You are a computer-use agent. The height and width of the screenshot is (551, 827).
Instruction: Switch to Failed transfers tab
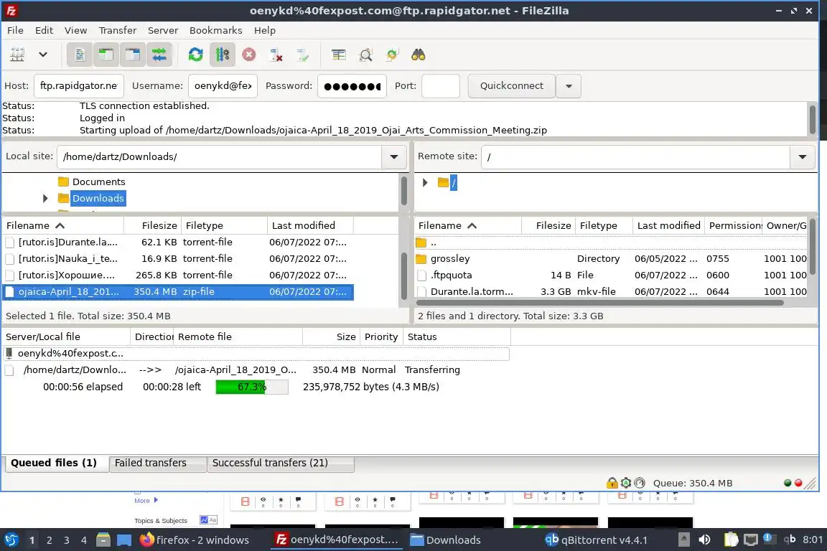(157, 463)
